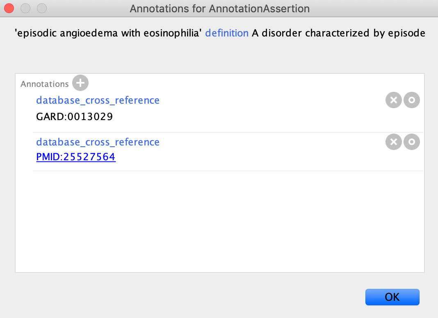
Task: Click the 'episodic angioedema with eosinophilia' subject text
Action: coord(108,33)
